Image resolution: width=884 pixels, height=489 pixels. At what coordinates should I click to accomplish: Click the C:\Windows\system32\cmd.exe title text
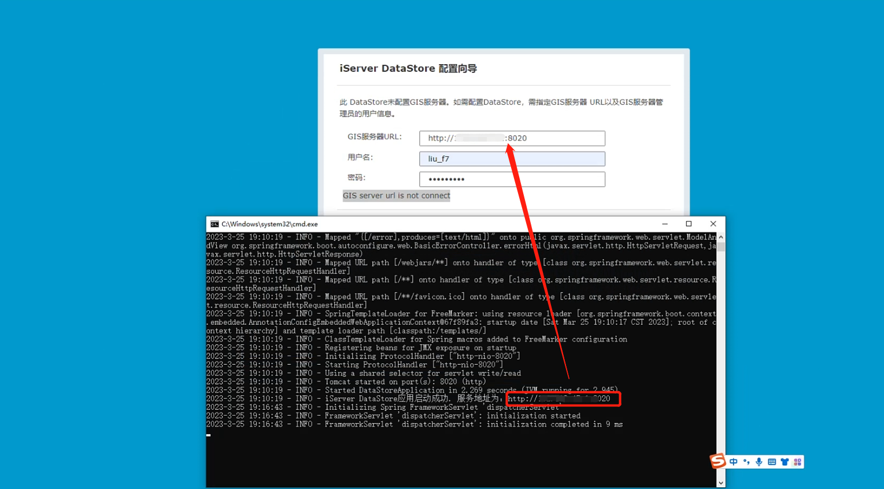[269, 224]
